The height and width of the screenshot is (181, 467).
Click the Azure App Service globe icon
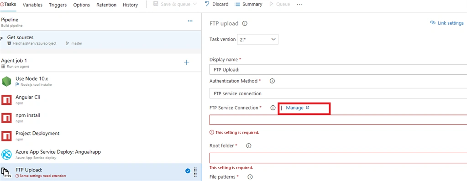[6, 154]
